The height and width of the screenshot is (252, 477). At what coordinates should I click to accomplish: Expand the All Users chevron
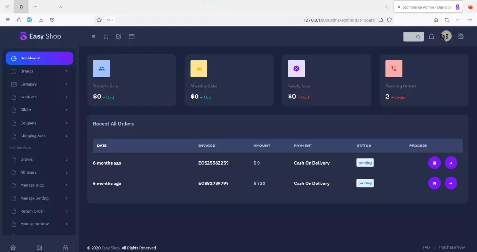[67, 173]
